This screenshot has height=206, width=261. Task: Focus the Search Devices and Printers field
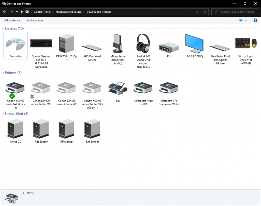click(235, 12)
